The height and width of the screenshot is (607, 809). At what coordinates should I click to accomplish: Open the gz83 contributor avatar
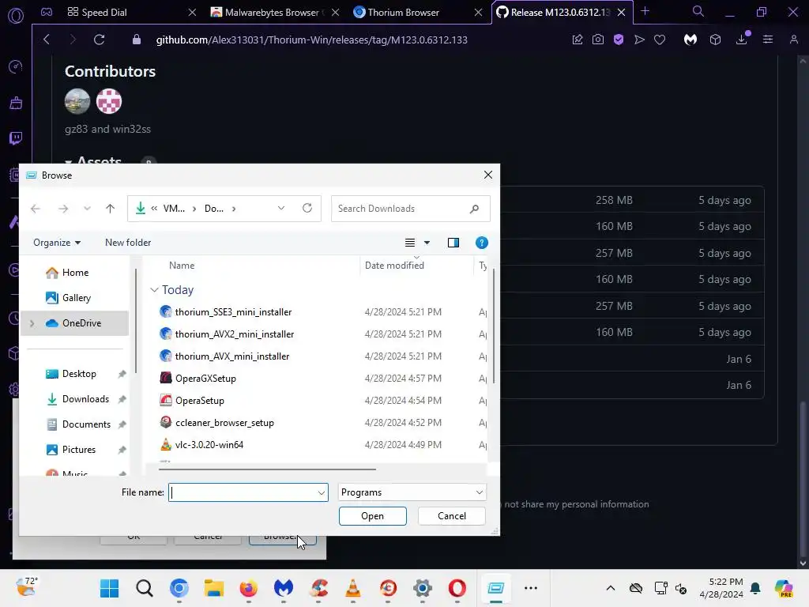pyautogui.click(x=77, y=101)
